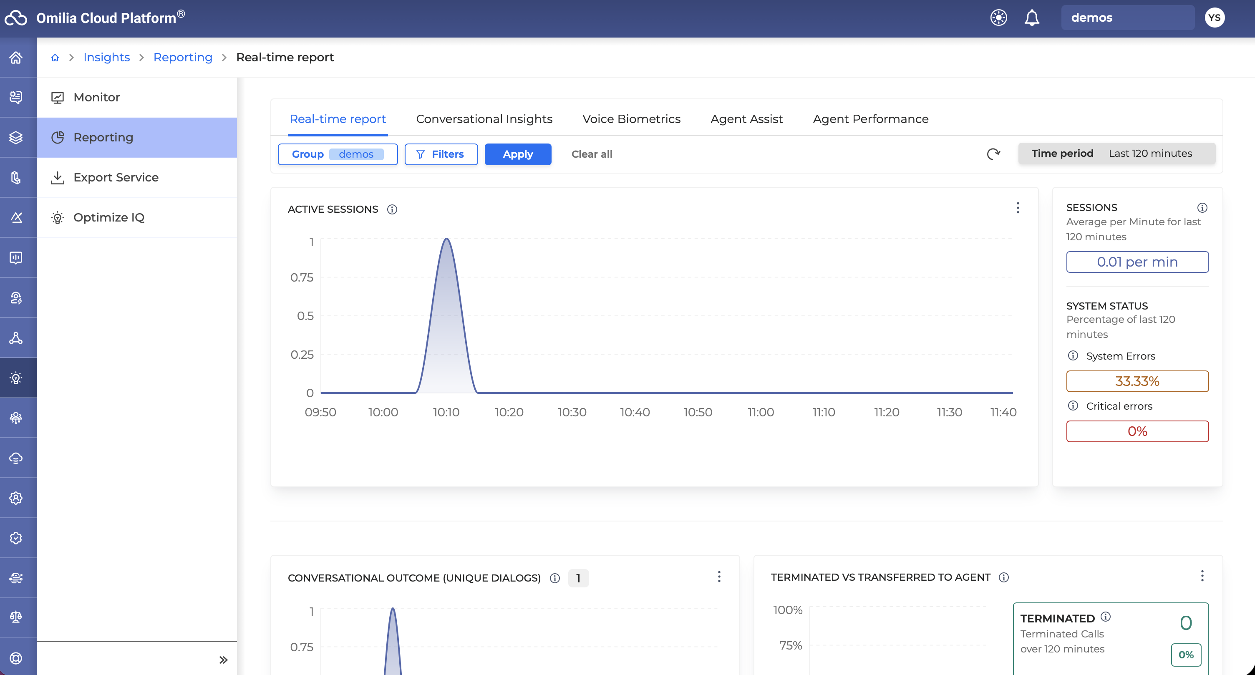The height and width of the screenshot is (675, 1255).
Task: Open the Active Sessions three-dot menu
Action: 1018,208
